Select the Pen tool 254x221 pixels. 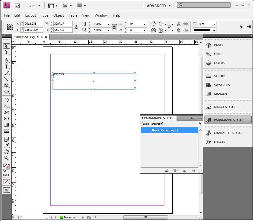click(x=6, y=60)
